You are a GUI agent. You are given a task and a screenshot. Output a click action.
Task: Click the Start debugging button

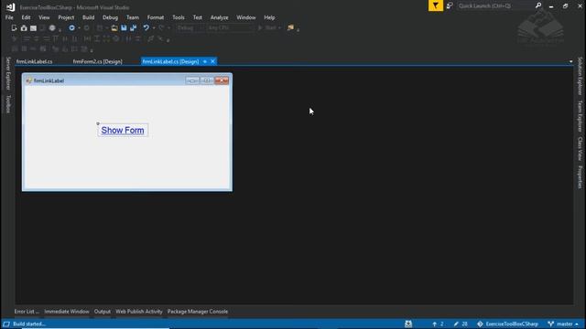coord(267,28)
